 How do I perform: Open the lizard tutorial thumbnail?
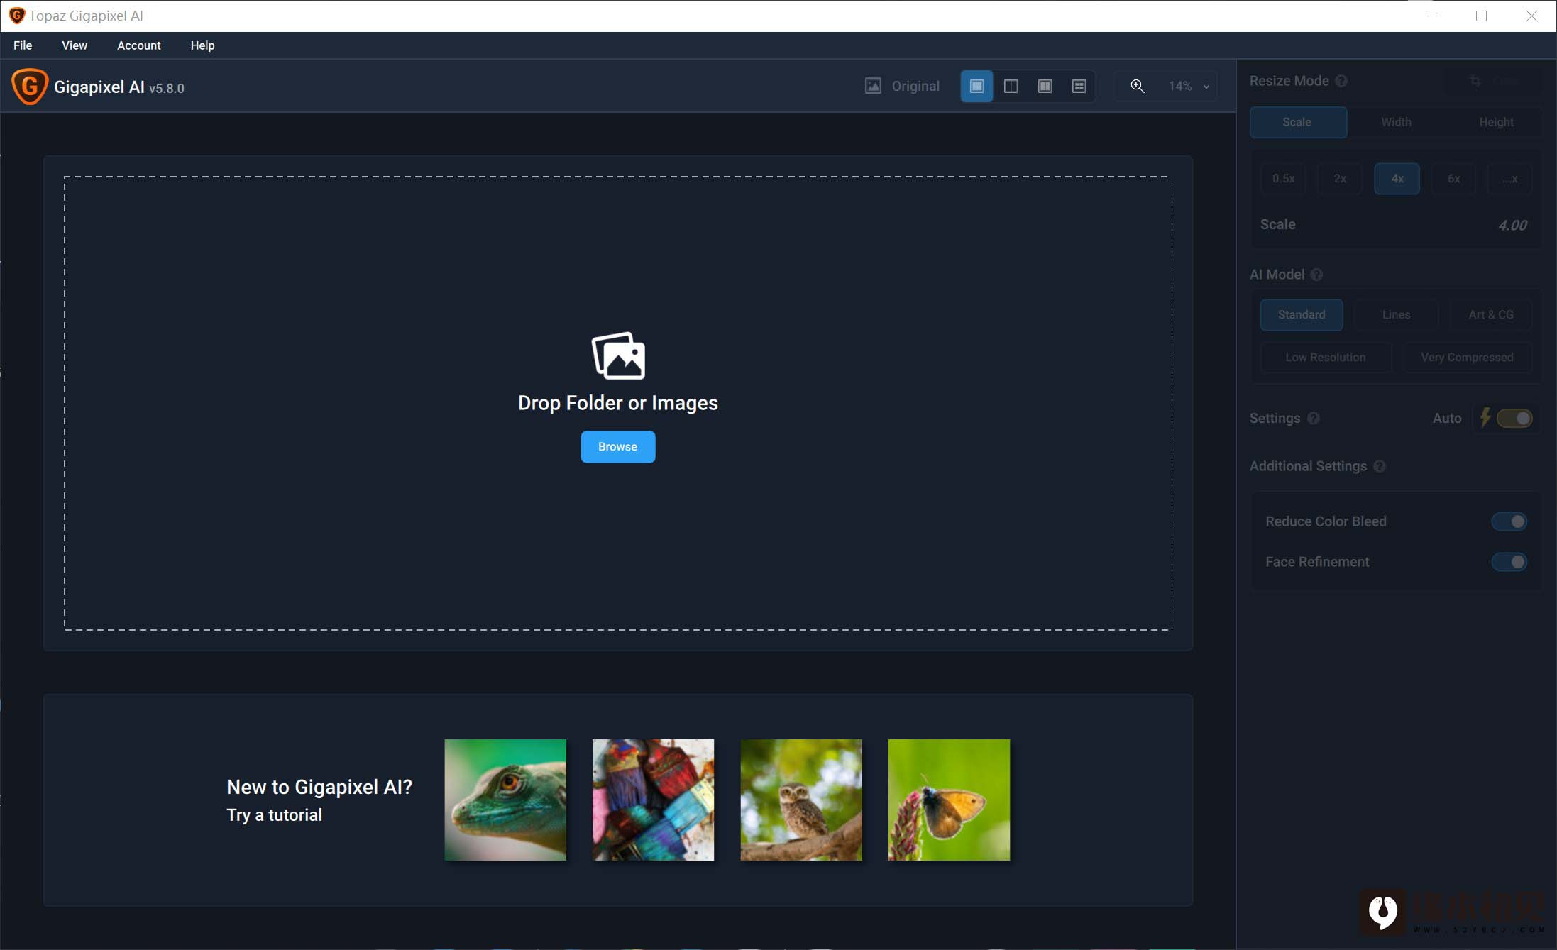505,800
